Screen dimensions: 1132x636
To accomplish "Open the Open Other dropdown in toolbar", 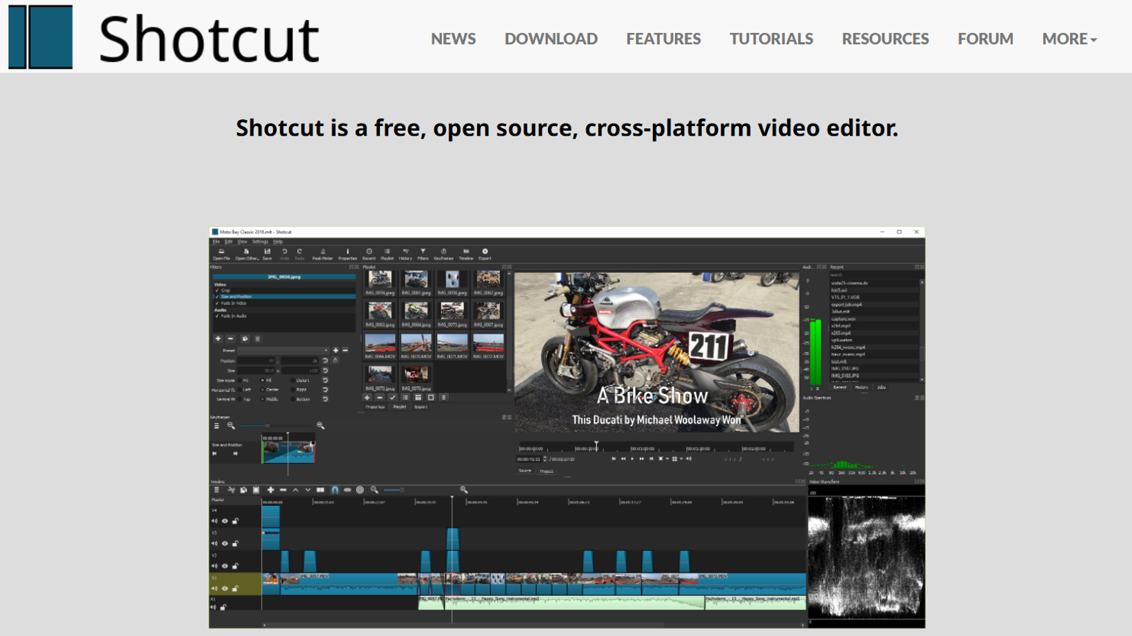I will click(246, 254).
